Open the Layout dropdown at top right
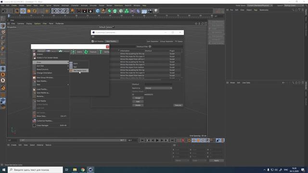Viewport: 308px width, 173px height. (x=294, y=5)
